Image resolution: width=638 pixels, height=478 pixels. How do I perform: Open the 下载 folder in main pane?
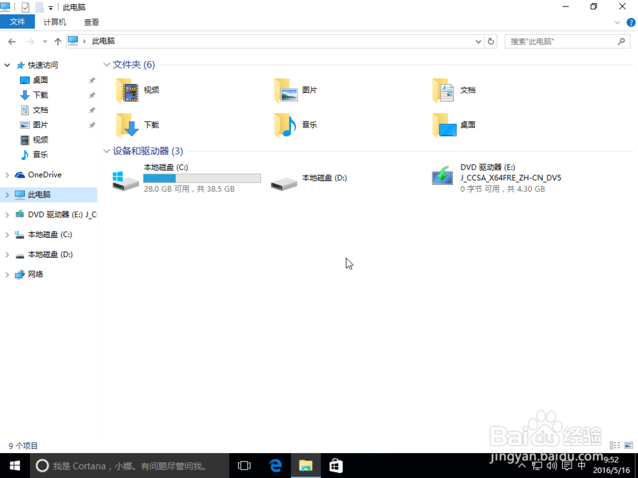click(138, 125)
